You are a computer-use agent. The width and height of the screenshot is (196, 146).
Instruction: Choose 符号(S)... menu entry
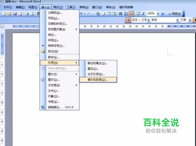60,40
